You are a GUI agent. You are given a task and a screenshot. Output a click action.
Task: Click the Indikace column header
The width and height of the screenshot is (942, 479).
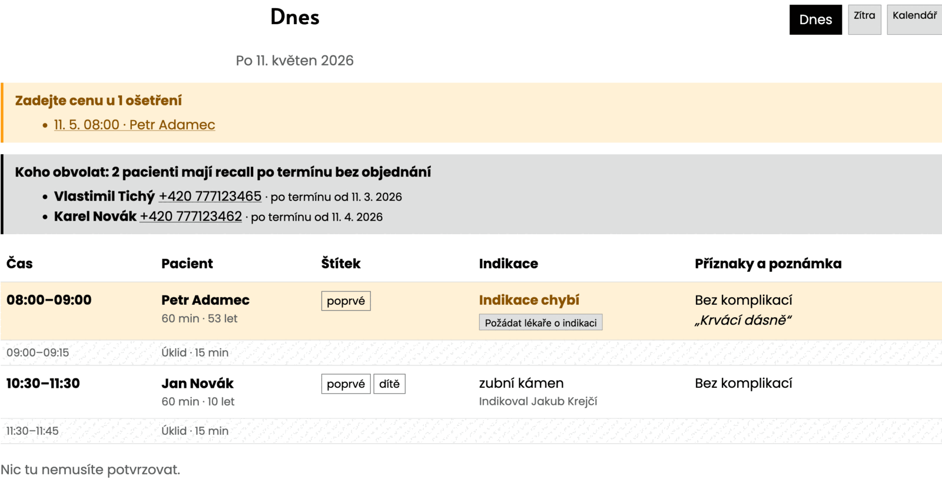(x=509, y=264)
